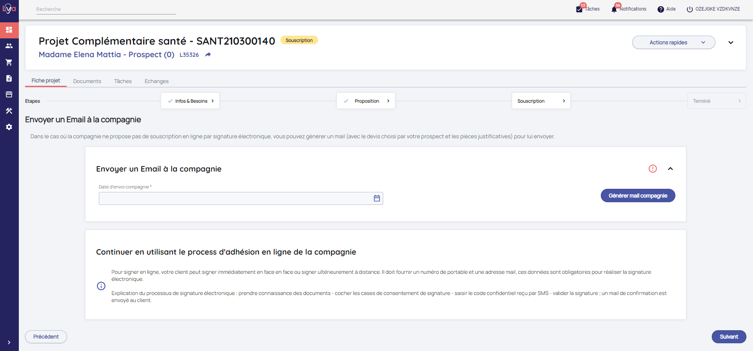Click Générer mail compagnie button

638,196
